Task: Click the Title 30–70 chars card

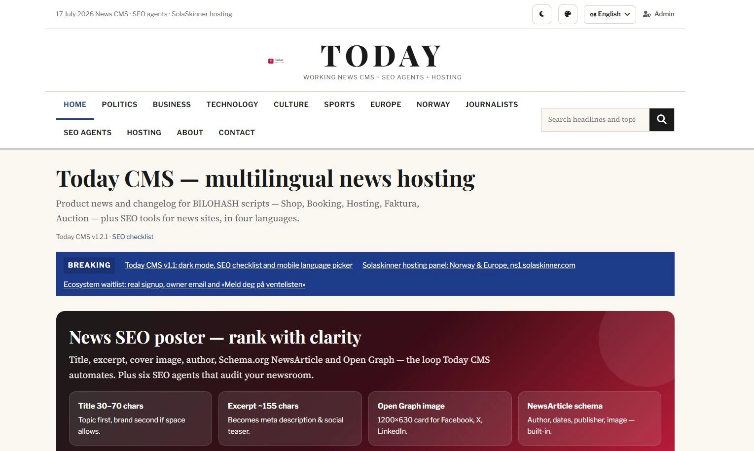Action: [x=141, y=418]
